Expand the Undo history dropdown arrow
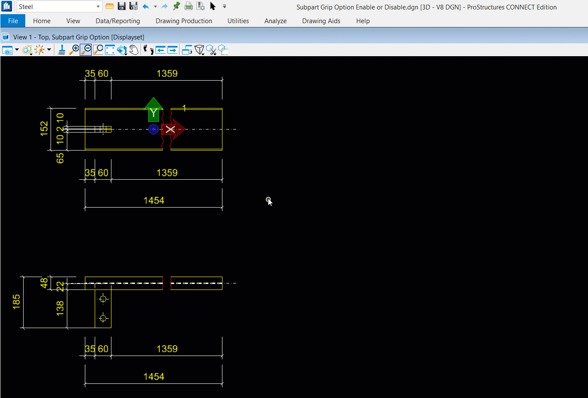This screenshot has height=398, width=588. point(155,7)
